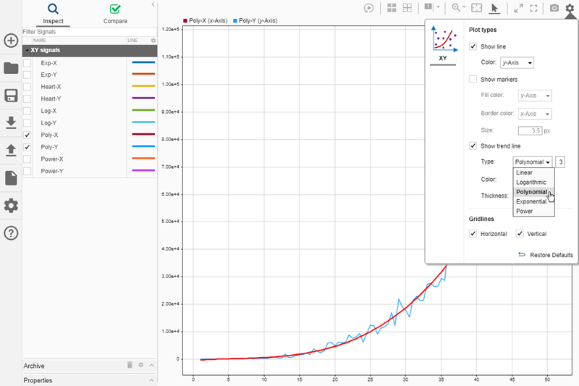The width and height of the screenshot is (579, 386).
Task: Toggle Vertical gridlines checkbox
Action: pos(520,233)
